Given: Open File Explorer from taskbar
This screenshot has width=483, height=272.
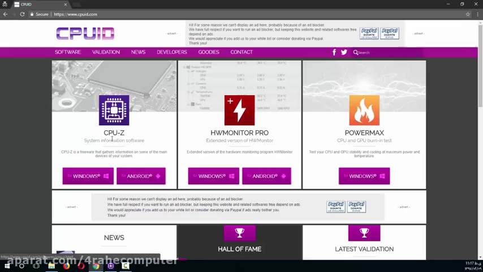Looking at the screenshot, I should click(51, 266).
